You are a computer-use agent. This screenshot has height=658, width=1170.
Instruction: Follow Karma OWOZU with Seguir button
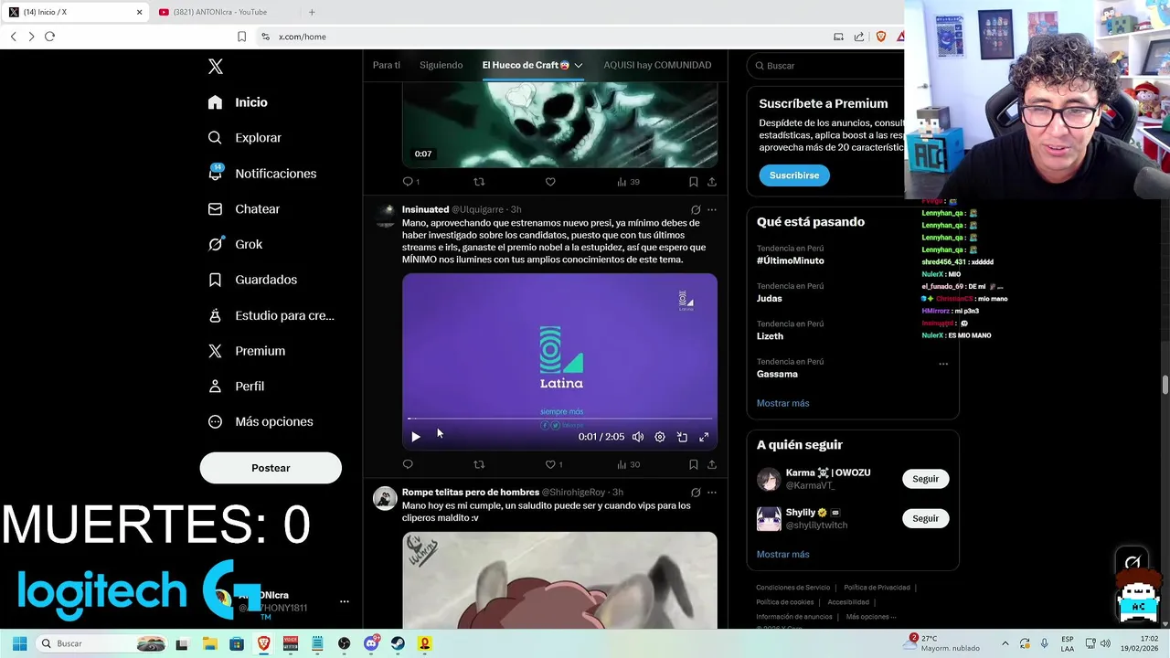pos(925,479)
